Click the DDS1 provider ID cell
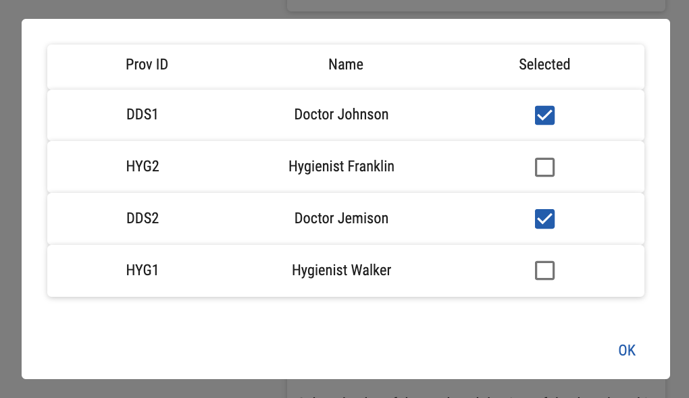Screen dimensions: 689x398 click(x=142, y=115)
